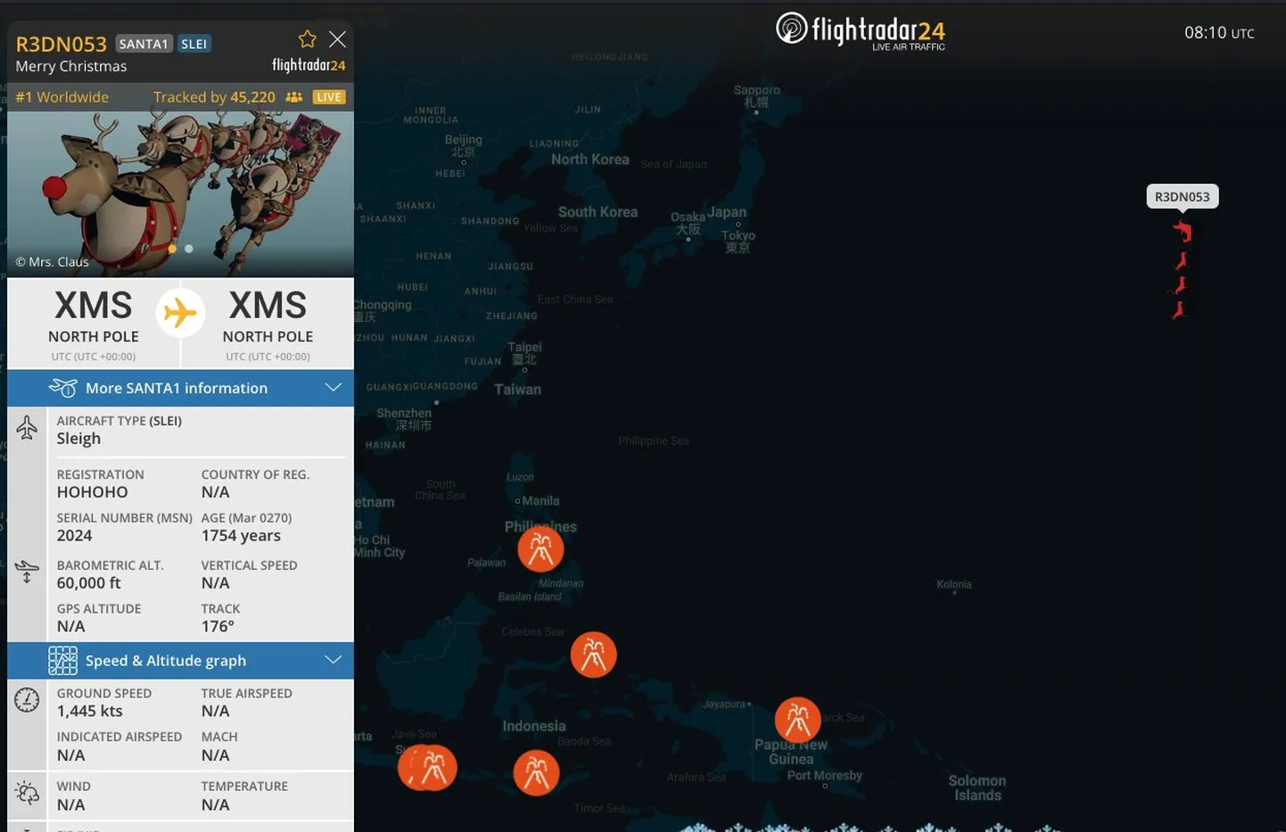
Task: Click the Tracked by 45,220 text
Action: [x=214, y=97]
